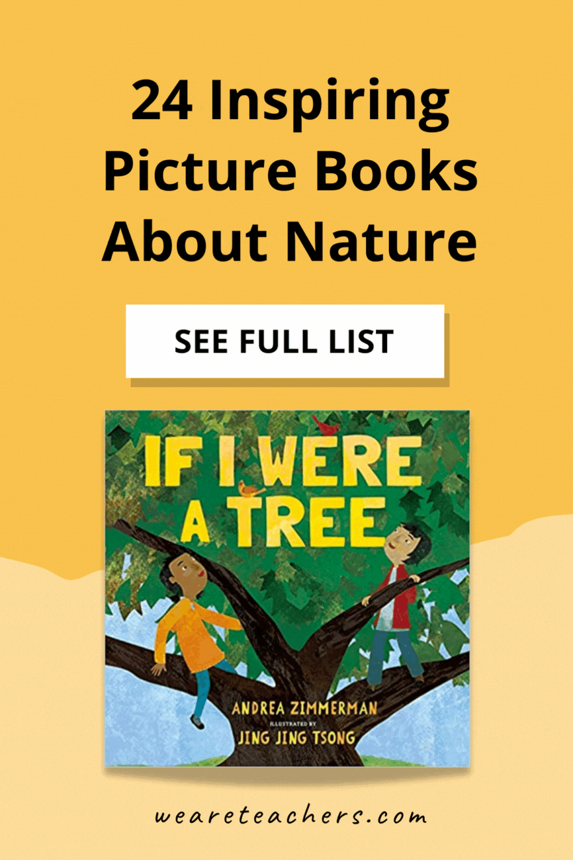This screenshot has width=573, height=860.
Task: Click the small orange bird in the title
Action: point(251,489)
